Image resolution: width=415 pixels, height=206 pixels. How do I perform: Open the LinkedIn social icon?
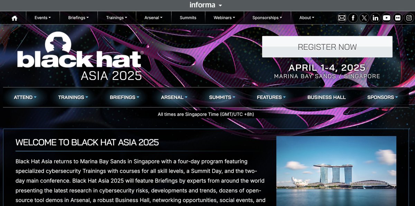pyautogui.click(x=376, y=18)
